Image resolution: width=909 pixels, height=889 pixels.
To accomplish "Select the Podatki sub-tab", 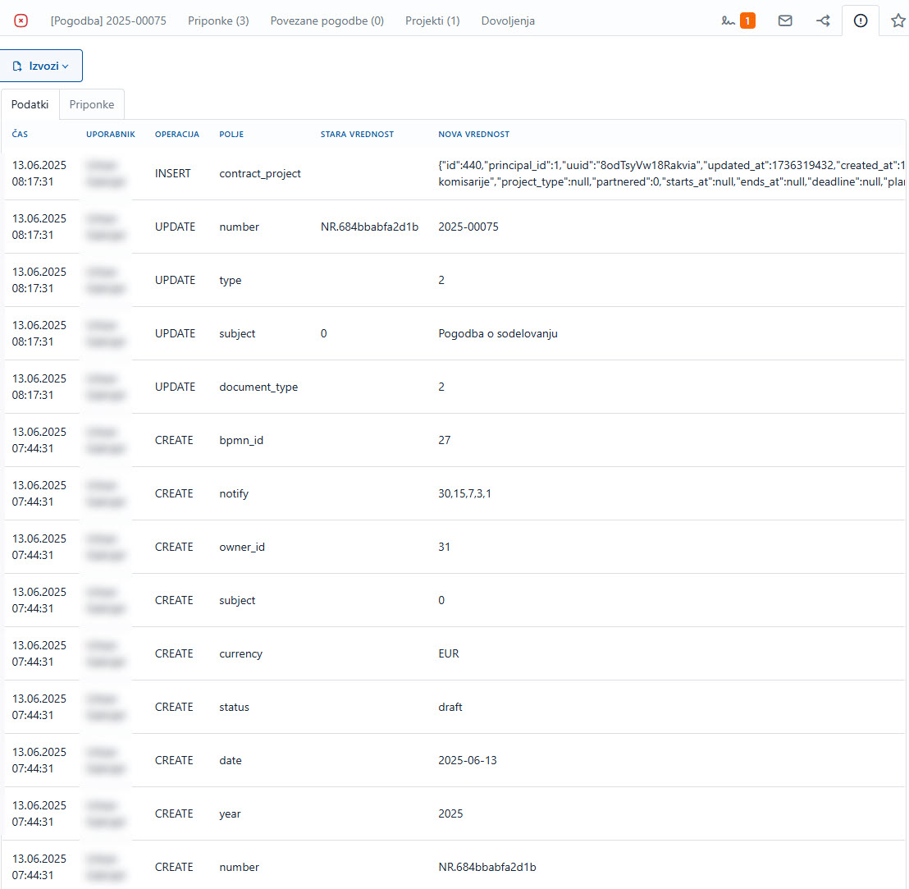I will tap(30, 104).
